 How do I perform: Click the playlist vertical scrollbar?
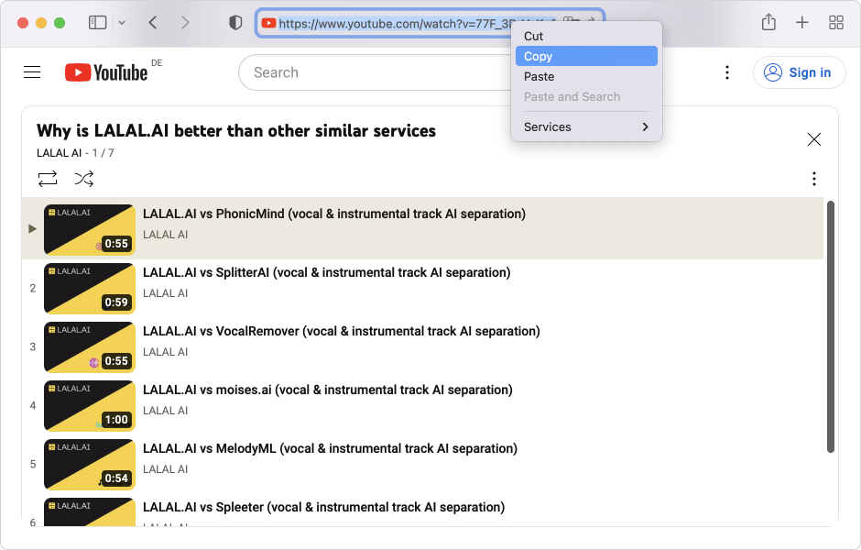tap(831, 325)
